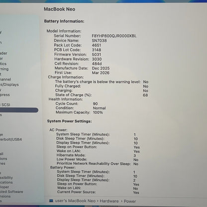Select the Power segment in the path bar
The height and width of the screenshot is (207, 207).
pos(130,201)
